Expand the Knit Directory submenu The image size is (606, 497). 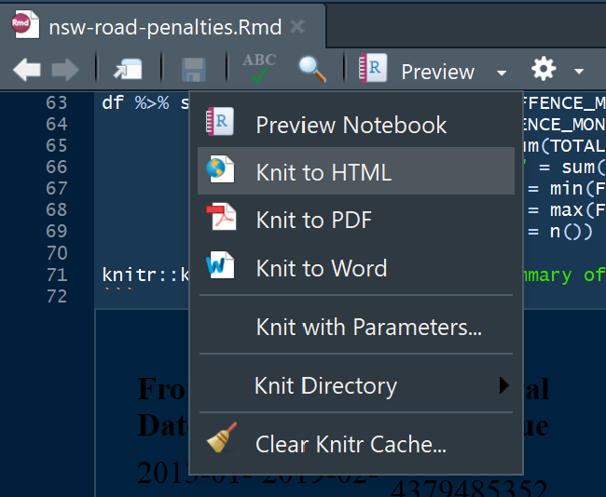(356, 385)
